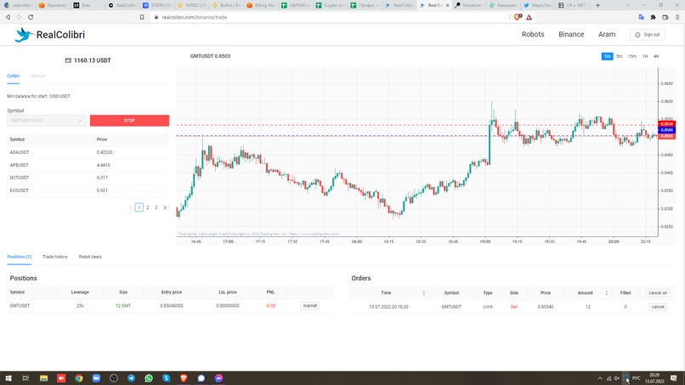Bookmark this page with the bookmark icon
Image resolution: width=685 pixels, height=385 pixels.
coord(142,17)
